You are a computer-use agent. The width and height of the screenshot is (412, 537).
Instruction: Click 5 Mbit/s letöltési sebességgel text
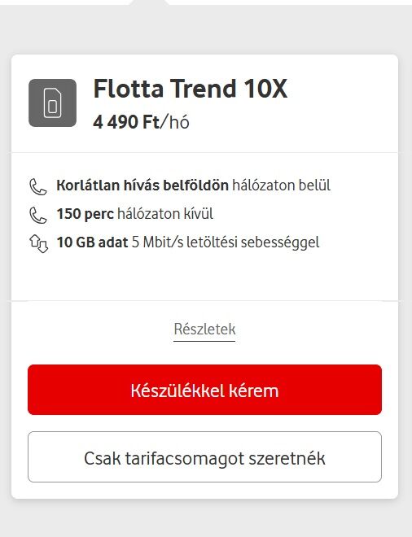[226, 242]
